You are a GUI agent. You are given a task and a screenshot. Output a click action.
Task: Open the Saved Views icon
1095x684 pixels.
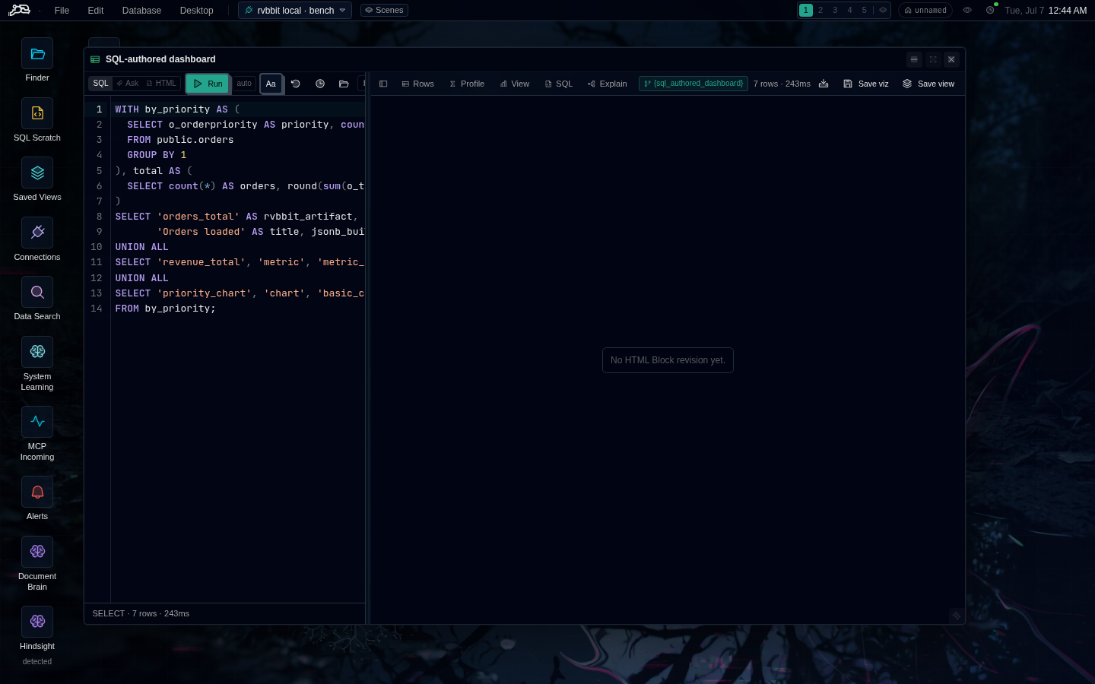click(37, 173)
